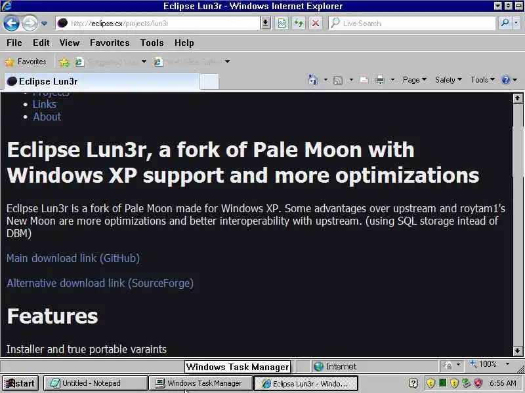Expand the Print dropdown arrow
The height and width of the screenshot is (393, 525).
(x=392, y=80)
